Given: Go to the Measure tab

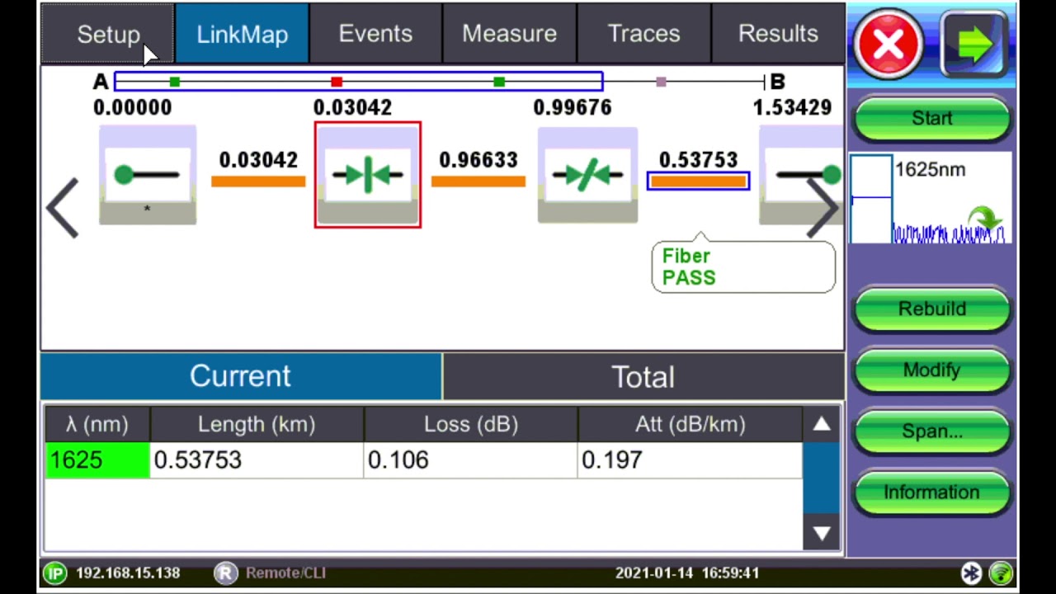Looking at the screenshot, I should coord(509,34).
